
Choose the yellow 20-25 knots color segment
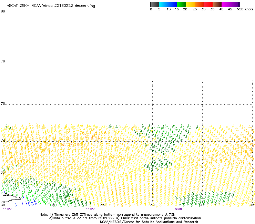click(x=190, y=4)
